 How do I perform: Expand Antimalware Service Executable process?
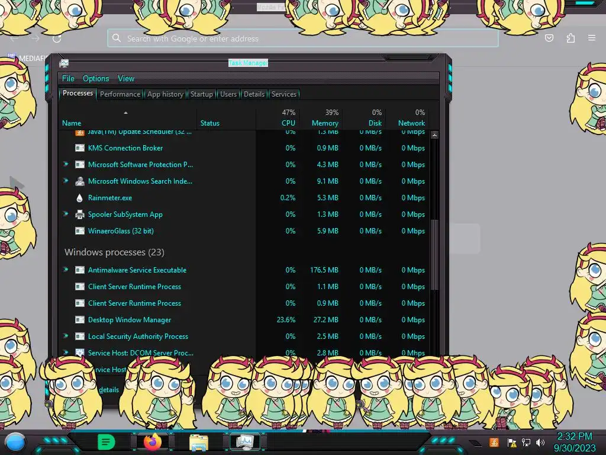pos(66,270)
